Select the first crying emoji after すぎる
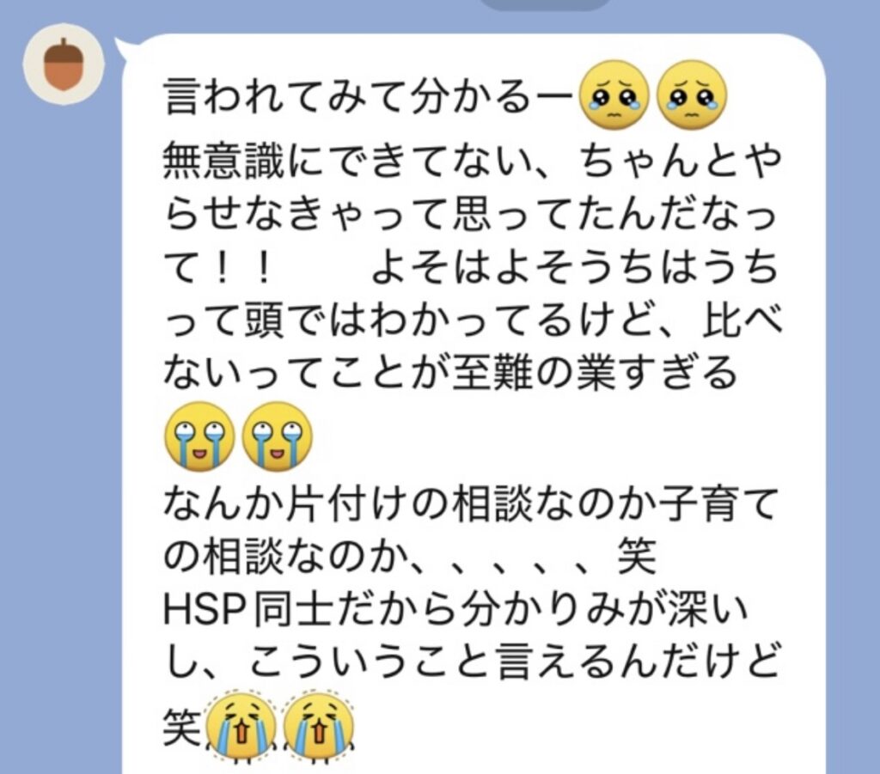The height and width of the screenshot is (774, 880). [199, 436]
